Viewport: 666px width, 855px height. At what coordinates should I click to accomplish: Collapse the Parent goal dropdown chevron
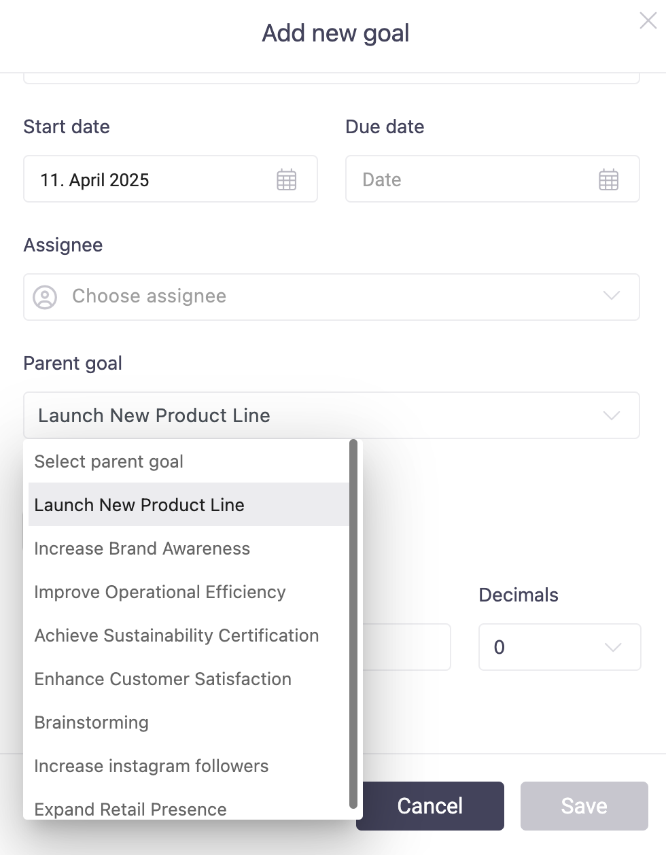click(x=611, y=415)
